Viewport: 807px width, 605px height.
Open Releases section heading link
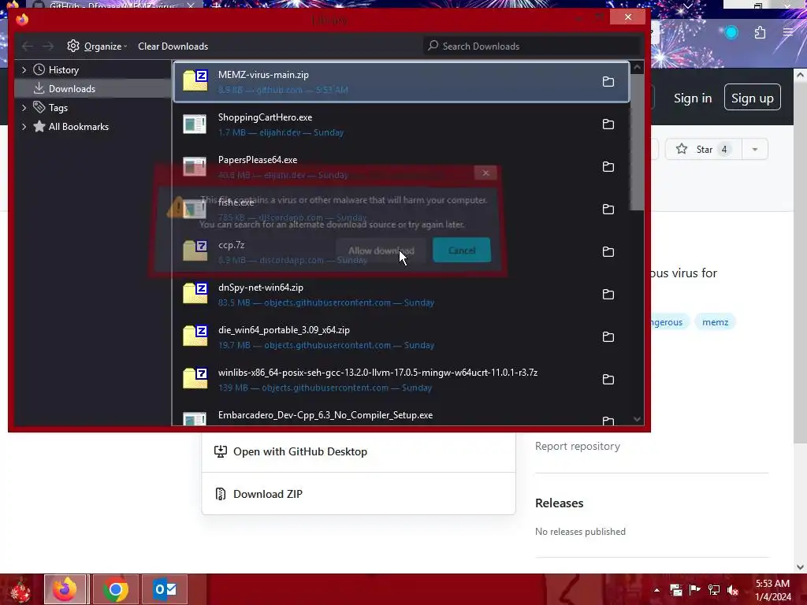pyautogui.click(x=559, y=503)
